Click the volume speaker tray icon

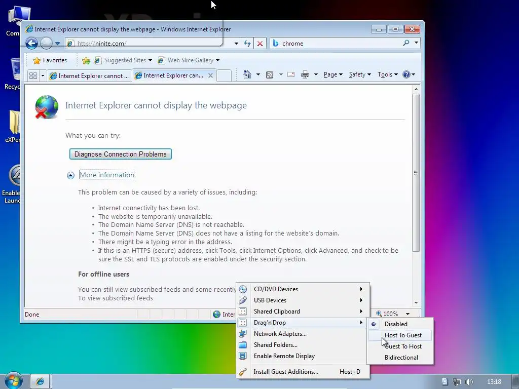point(469,382)
